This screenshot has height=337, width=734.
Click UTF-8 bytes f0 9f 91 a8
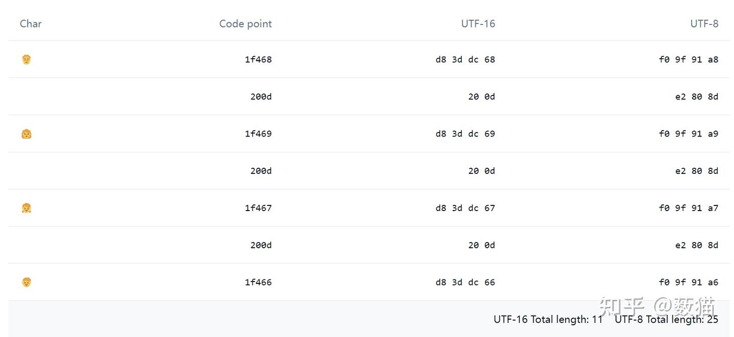click(688, 60)
